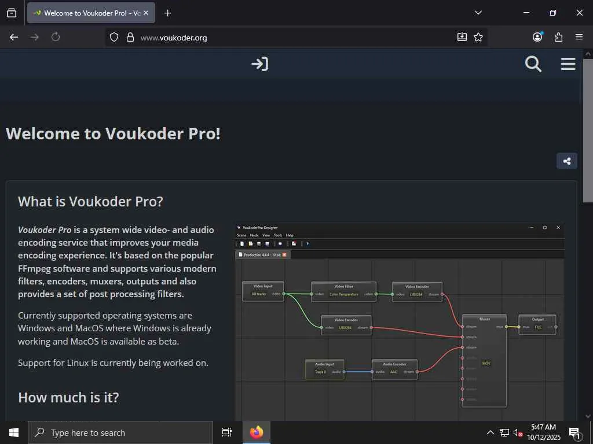Screen dimensions: 593x444
Task: Click the muted volume tray icon
Action: click(x=518, y=432)
